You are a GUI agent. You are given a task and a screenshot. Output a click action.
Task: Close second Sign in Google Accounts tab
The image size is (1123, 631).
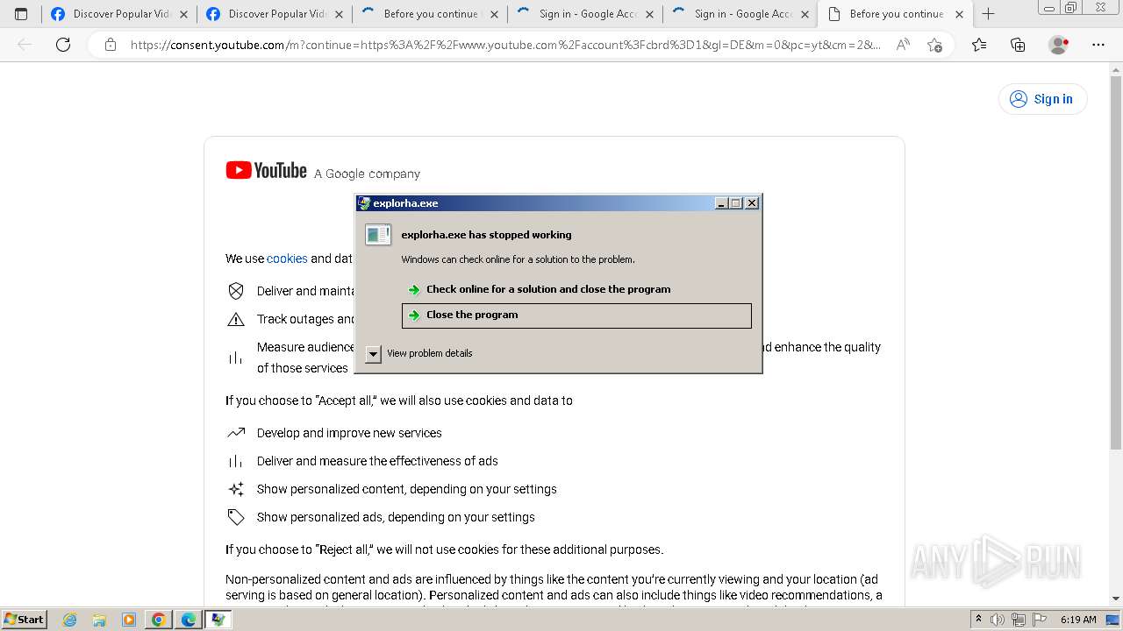click(805, 14)
